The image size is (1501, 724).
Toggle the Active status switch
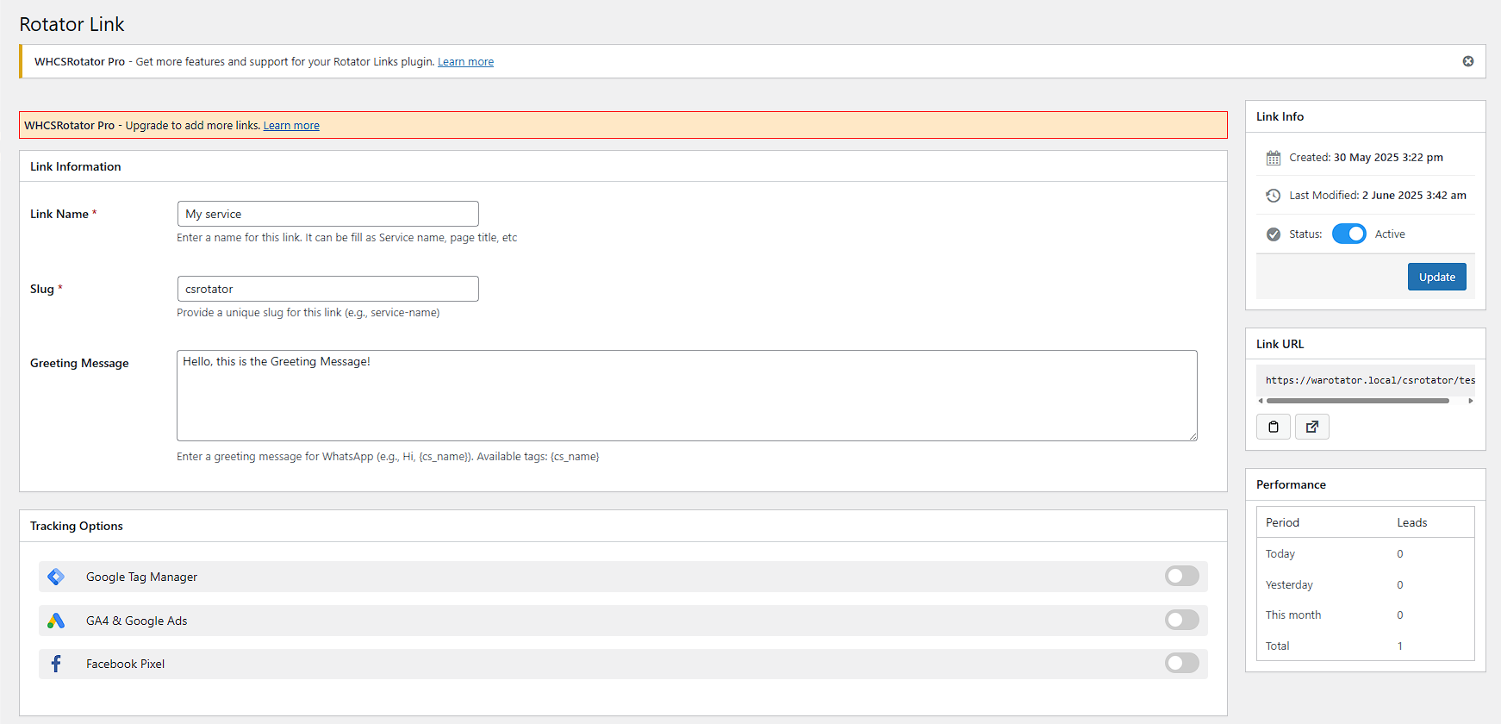pos(1349,234)
